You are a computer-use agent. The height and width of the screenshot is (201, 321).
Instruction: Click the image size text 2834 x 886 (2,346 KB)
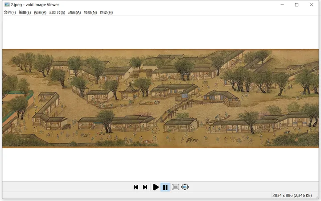pyautogui.click(x=292, y=196)
